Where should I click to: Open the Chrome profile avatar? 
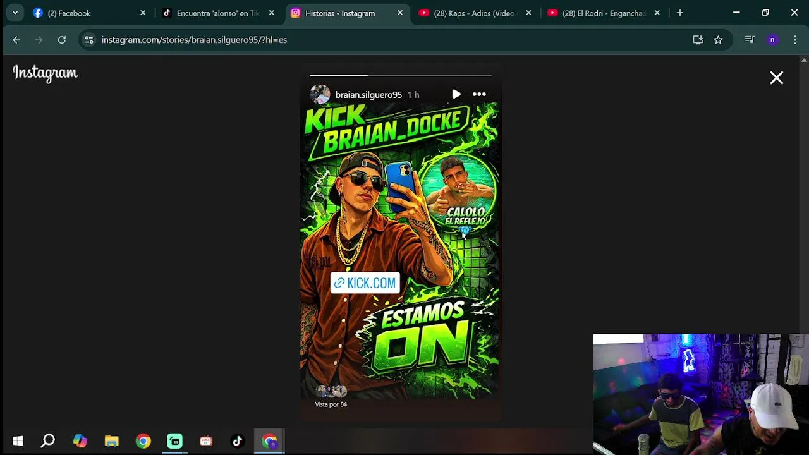[772, 40]
